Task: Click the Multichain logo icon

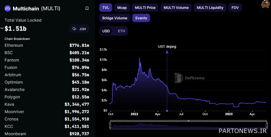Action: (8, 8)
